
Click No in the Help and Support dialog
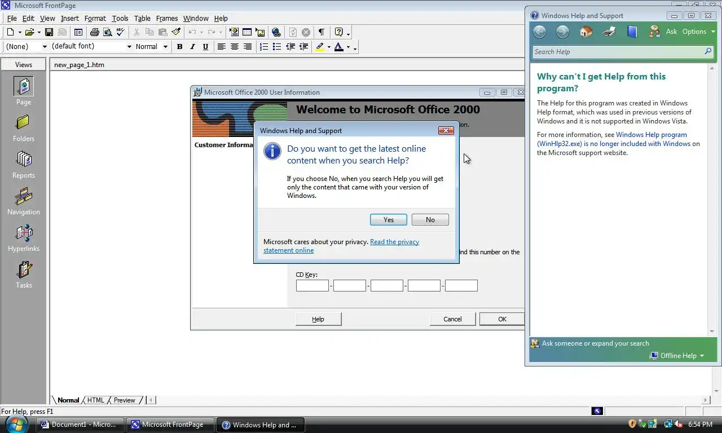(x=430, y=220)
